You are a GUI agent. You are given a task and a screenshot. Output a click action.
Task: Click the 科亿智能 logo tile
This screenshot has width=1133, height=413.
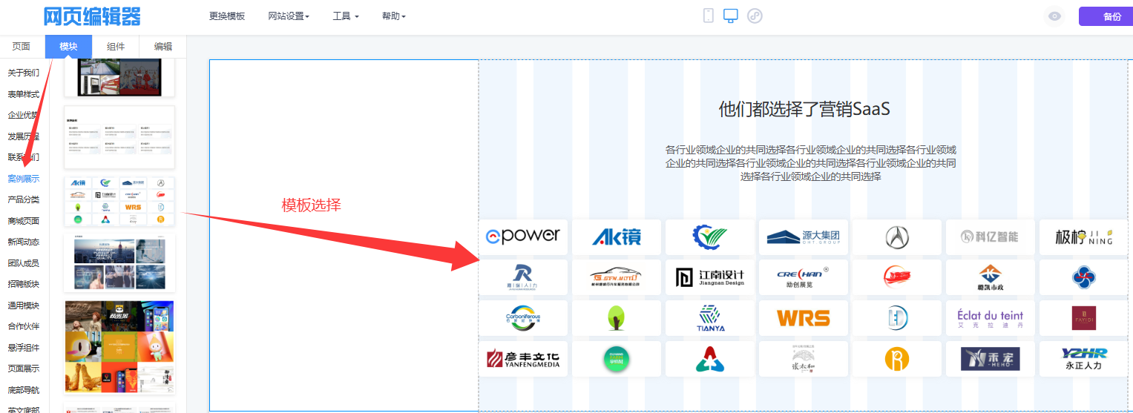click(x=991, y=237)
